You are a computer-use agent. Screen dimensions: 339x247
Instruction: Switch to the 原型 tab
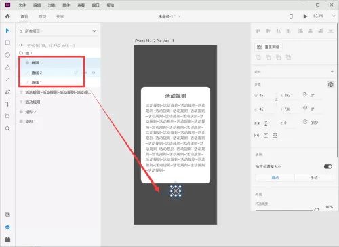pos(42,16)
